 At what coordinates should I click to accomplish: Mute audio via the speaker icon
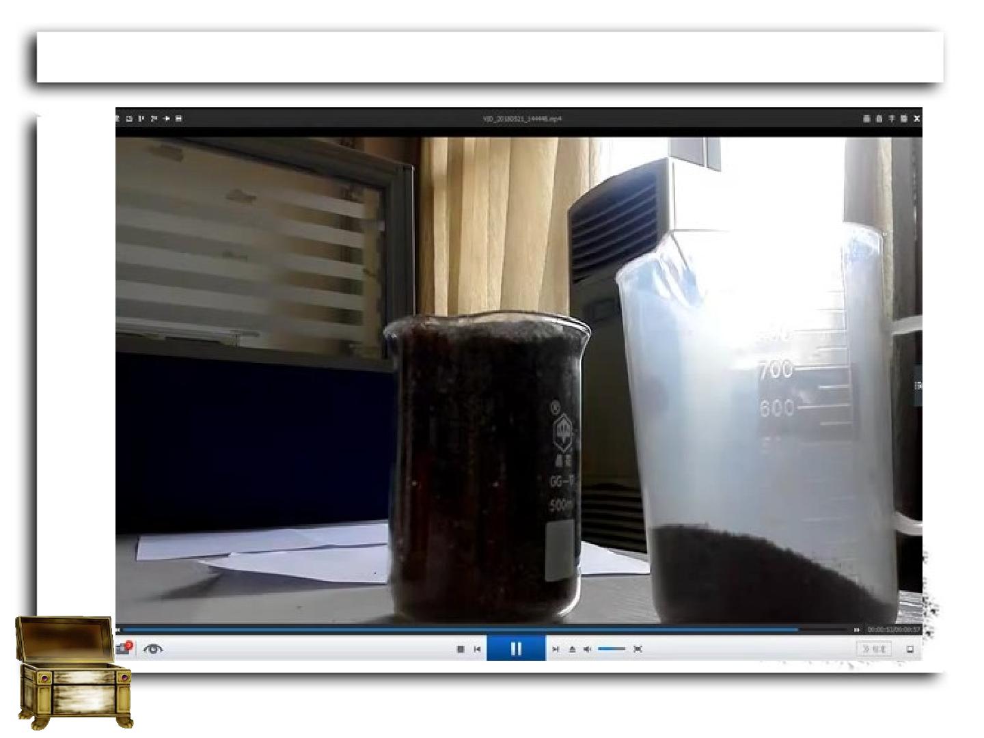[588, 649]
